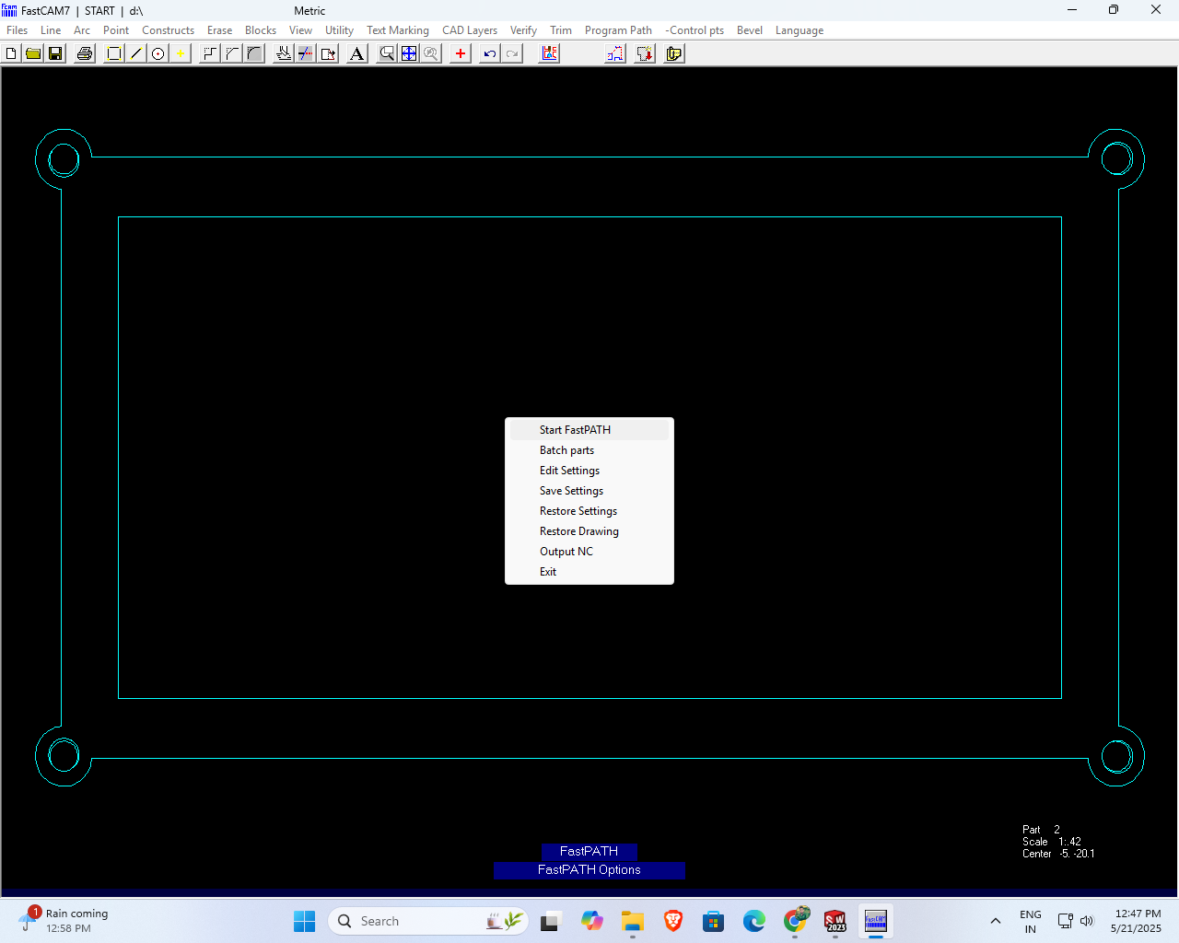The width and height of the screenshot is (1179, 943).
Task: Open the Program Path menu
Action: click(618, 30)
